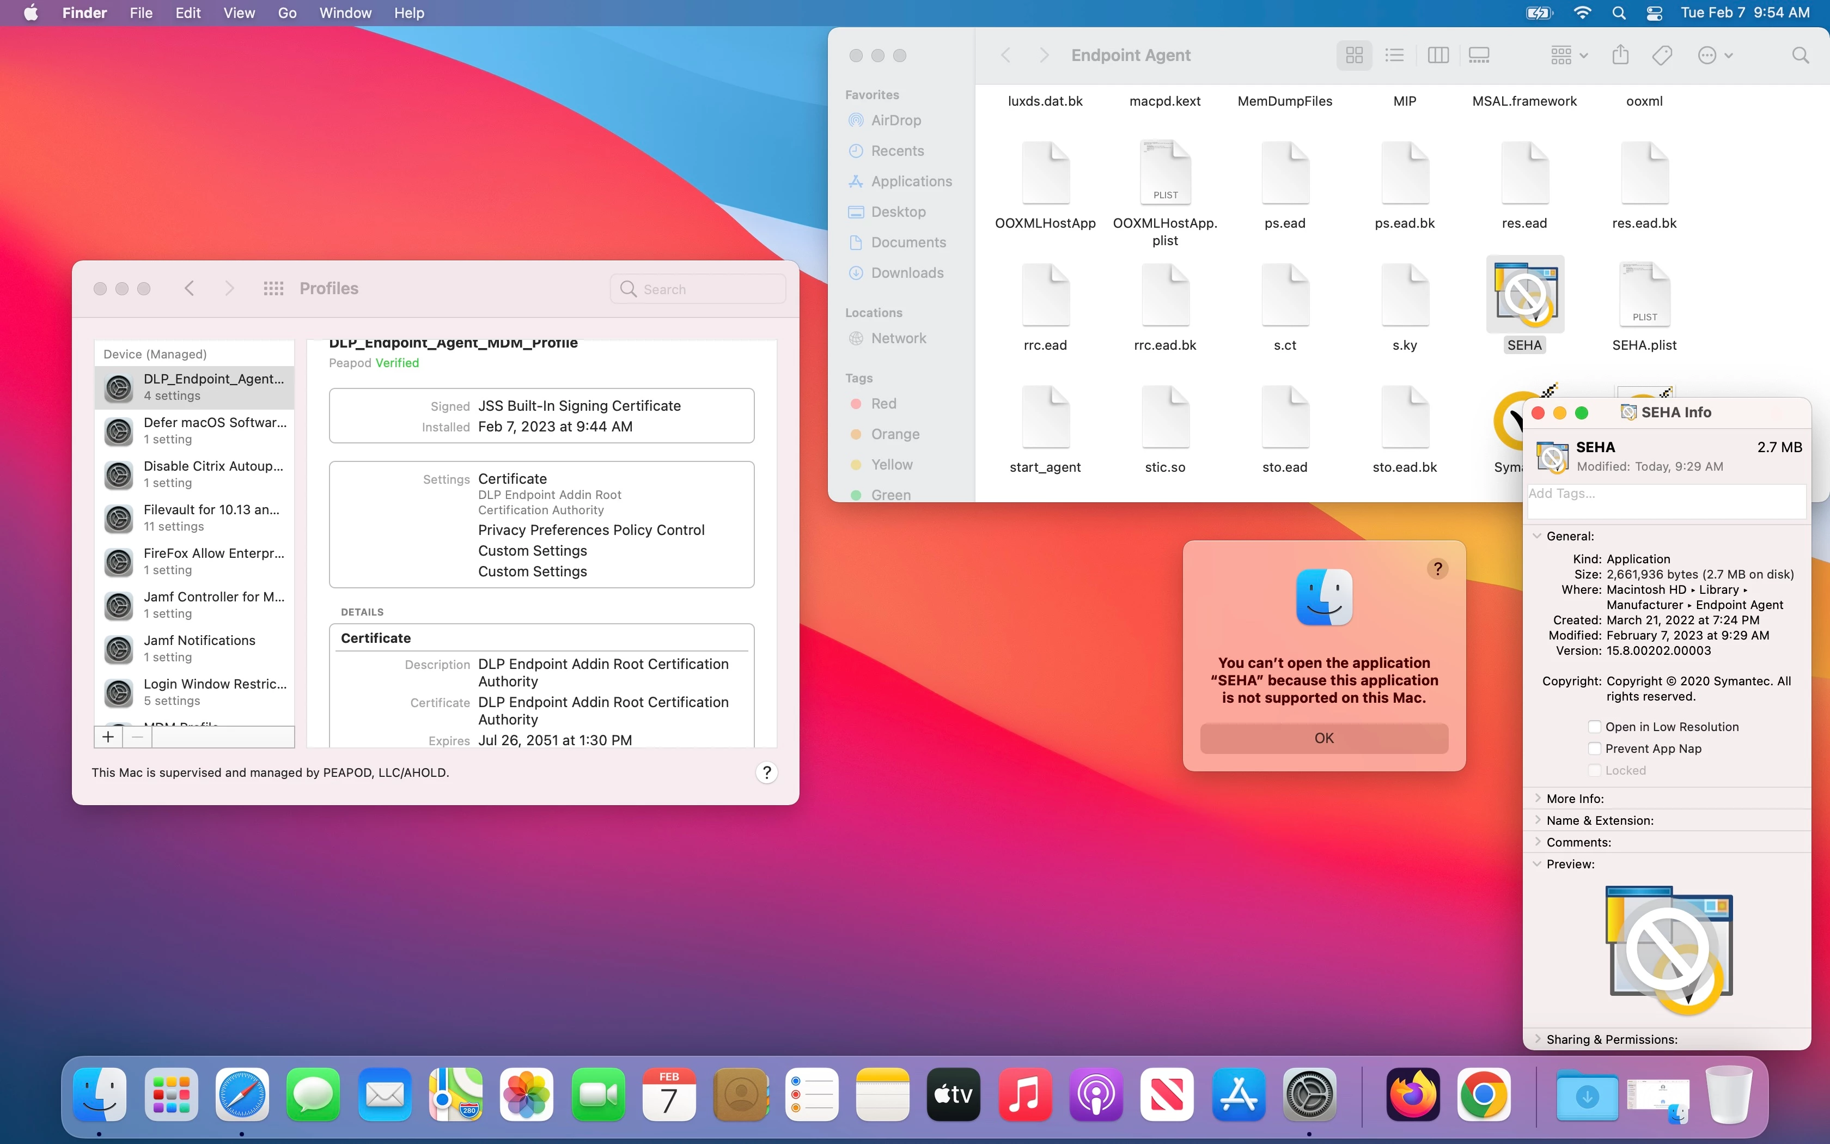This screenshot has width=1830, height=1144.
Task: Open the Window menu
Action: [345, 13]
